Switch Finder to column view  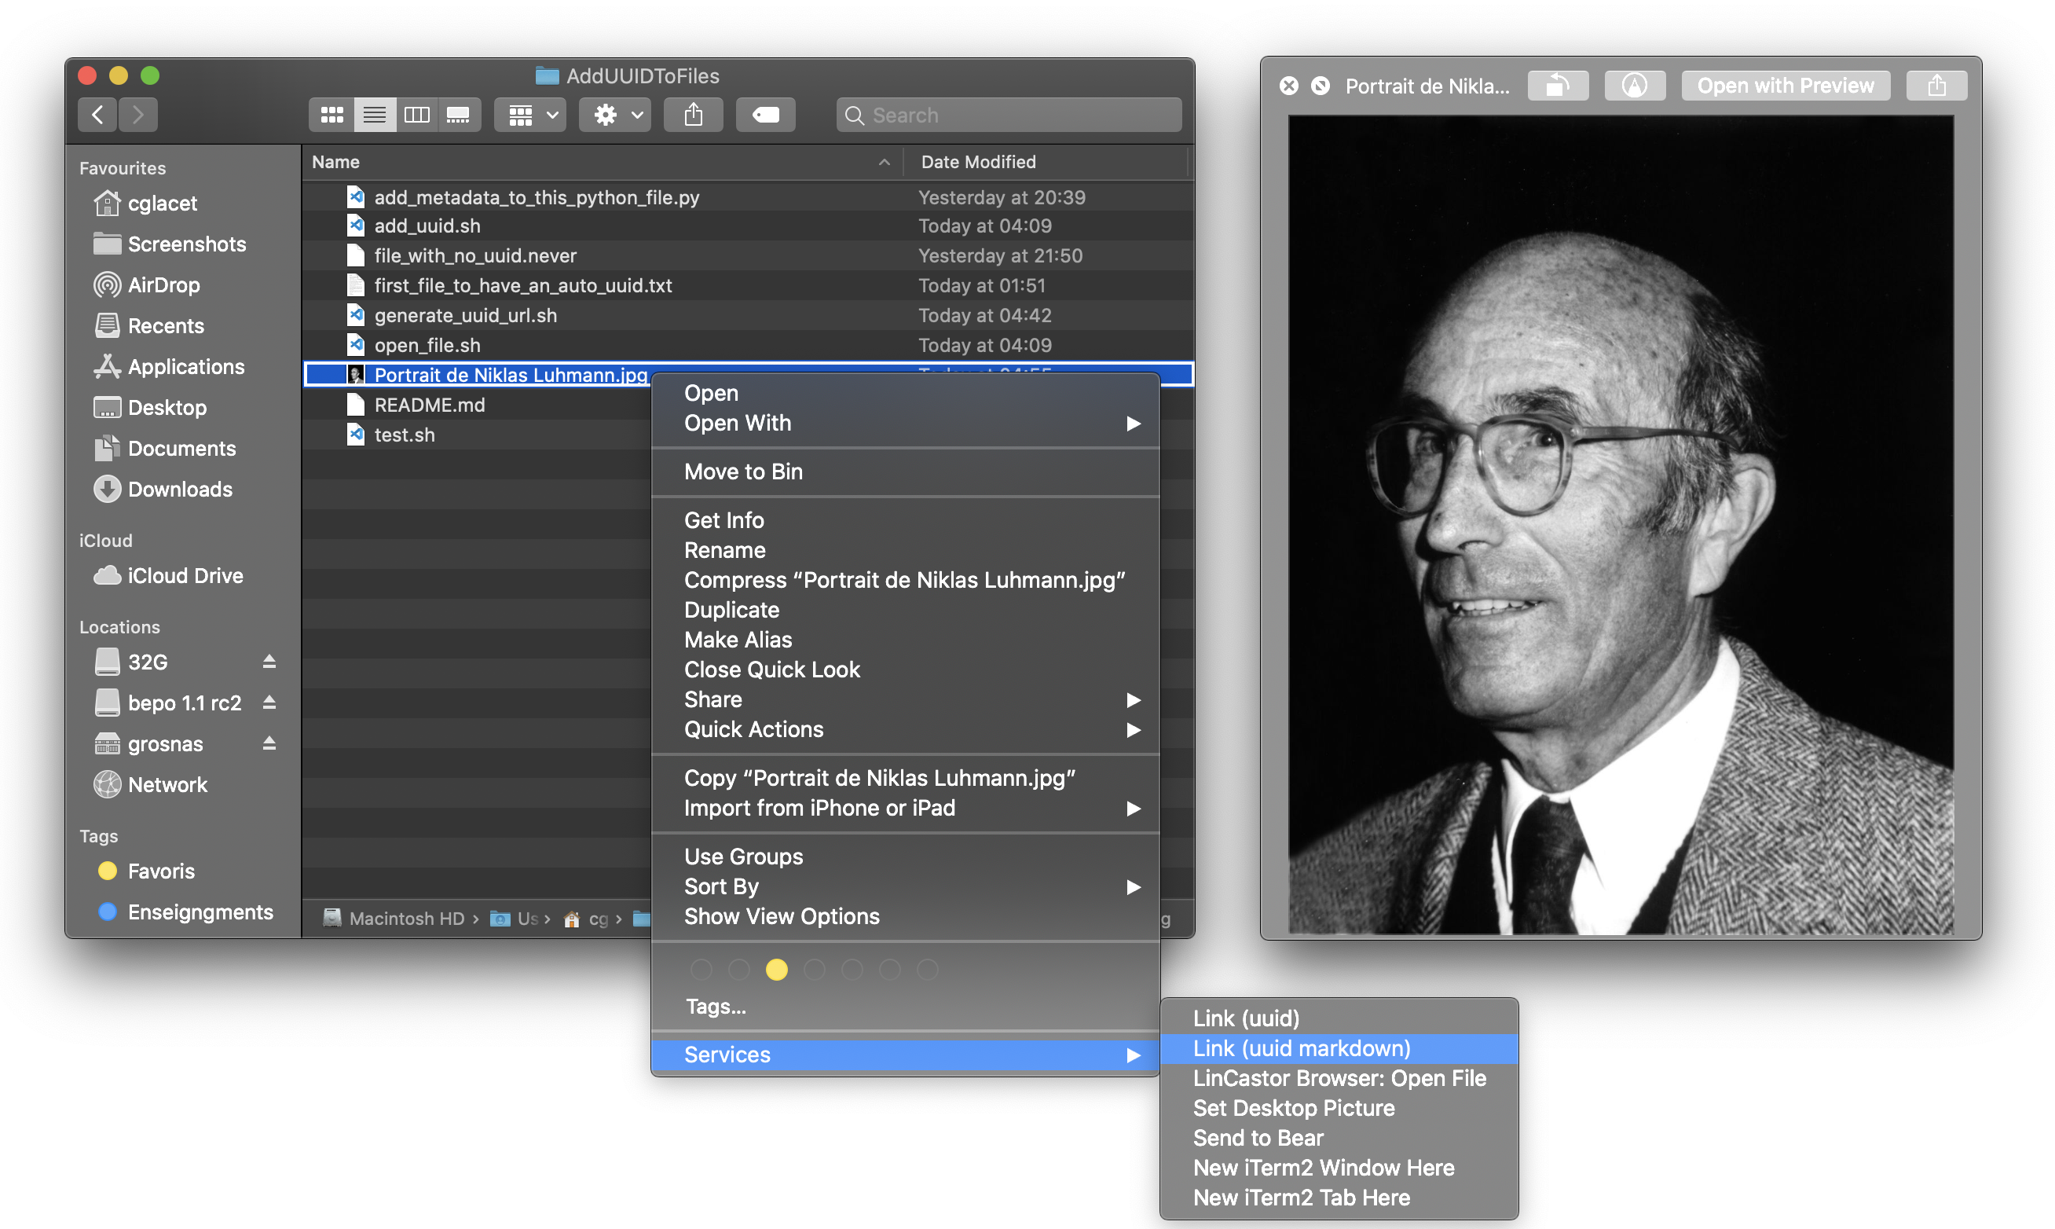coord(416,115)
